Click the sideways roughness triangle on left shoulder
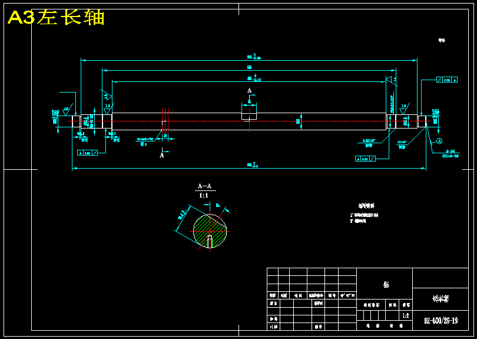477x339 pixels. click(x=108, y=96)
